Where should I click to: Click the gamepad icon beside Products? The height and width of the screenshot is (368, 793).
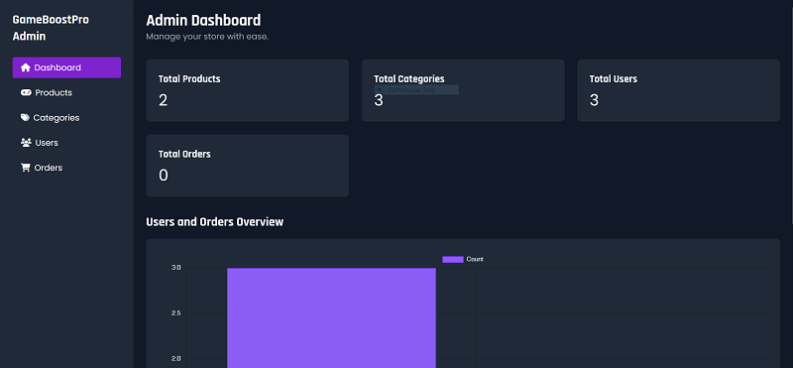point(26,92)
